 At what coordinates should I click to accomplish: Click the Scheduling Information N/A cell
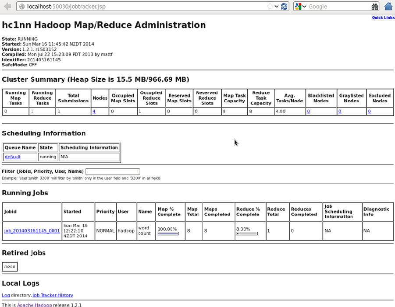(89, 157)
